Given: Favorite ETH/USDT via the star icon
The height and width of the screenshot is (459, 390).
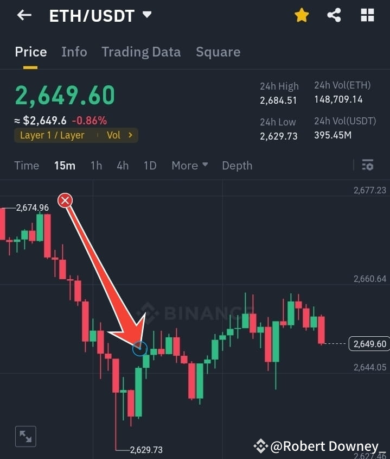Looking at the screenshot, I should coord(302,15).
